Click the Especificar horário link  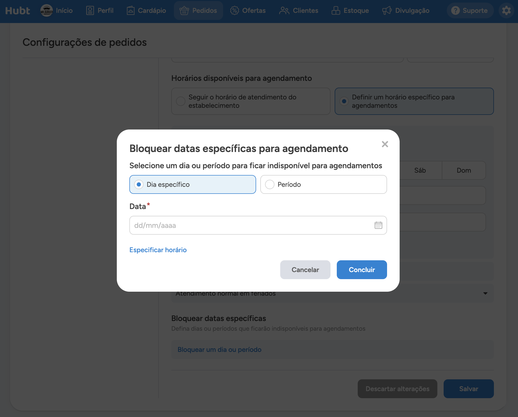pyautogui.click(x=158, y=250)
